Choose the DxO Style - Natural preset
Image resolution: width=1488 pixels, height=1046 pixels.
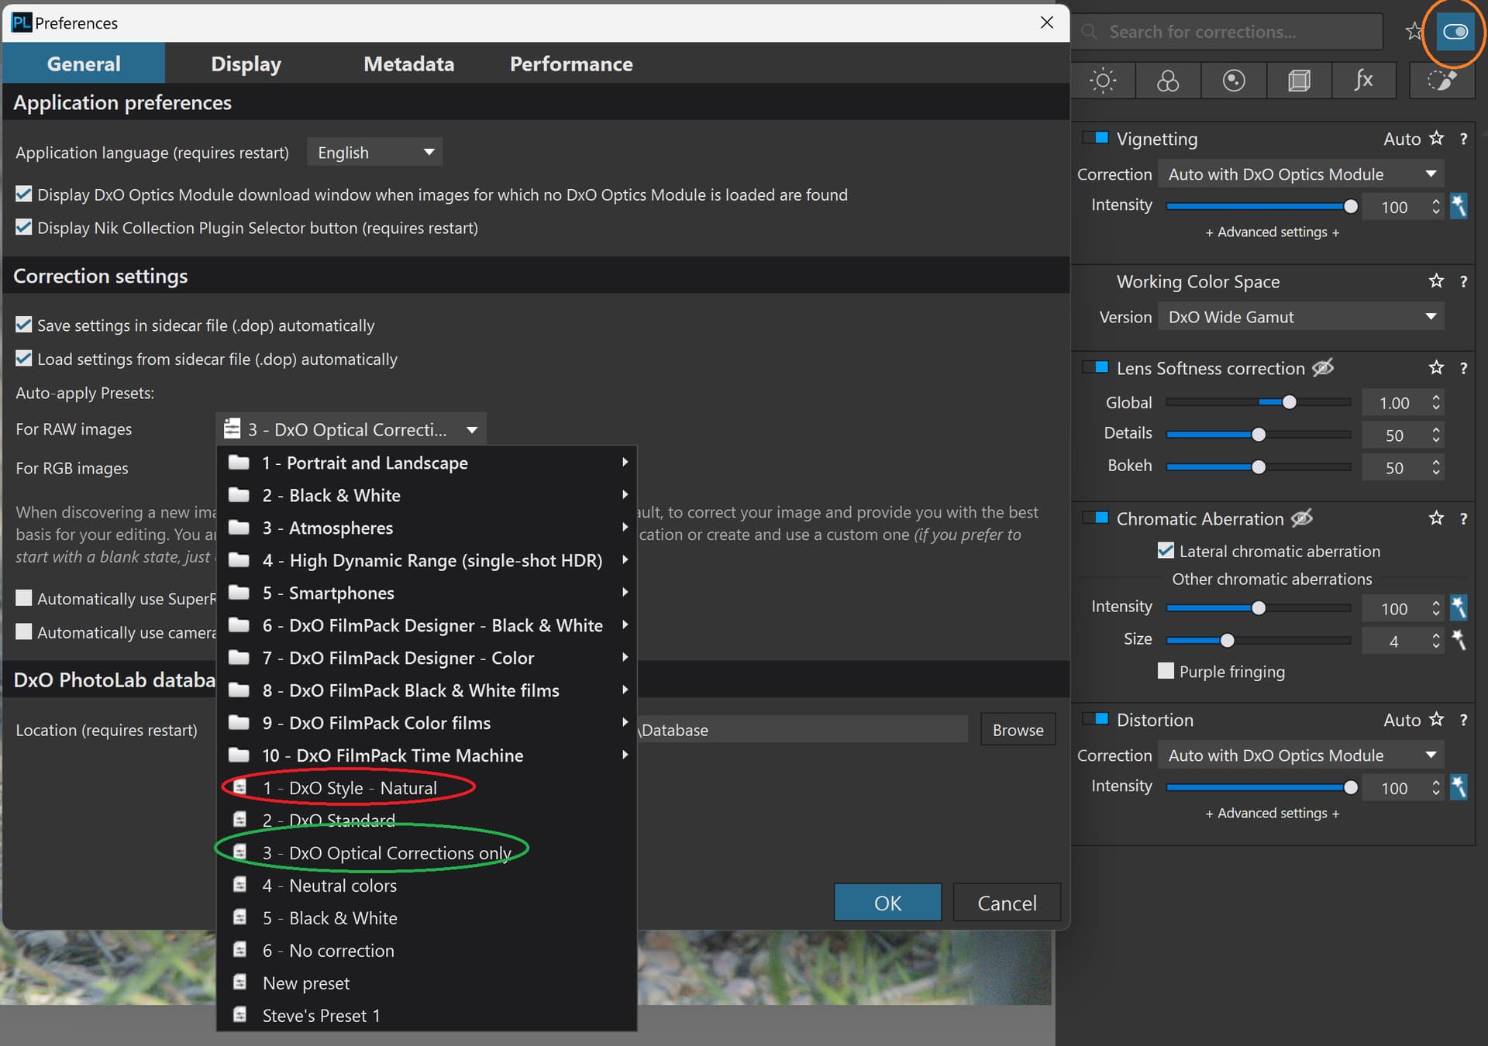click(427, 788)
